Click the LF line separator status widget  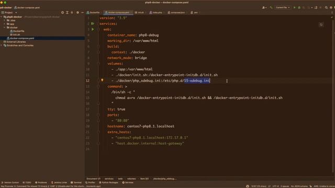(x=269, y=186)
